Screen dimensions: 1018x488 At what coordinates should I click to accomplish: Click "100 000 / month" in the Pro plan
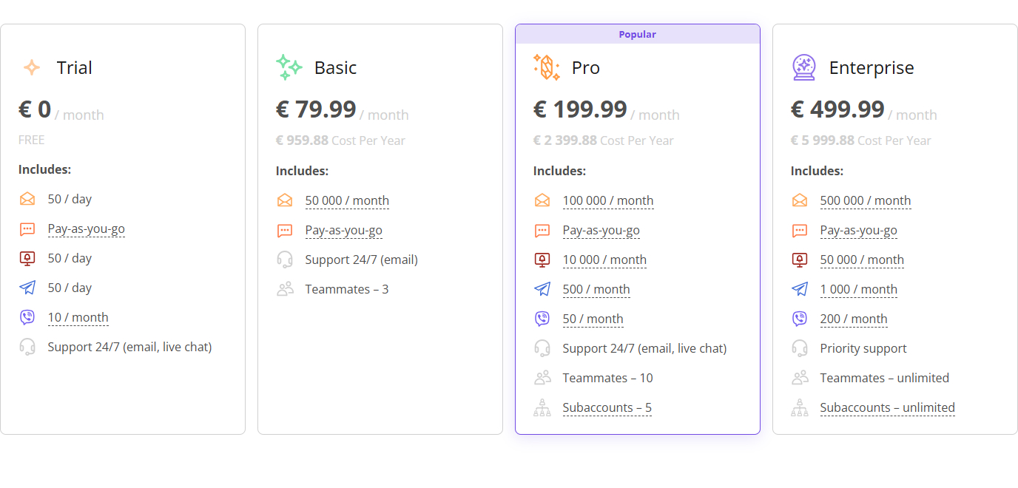[x=608, y=200]
